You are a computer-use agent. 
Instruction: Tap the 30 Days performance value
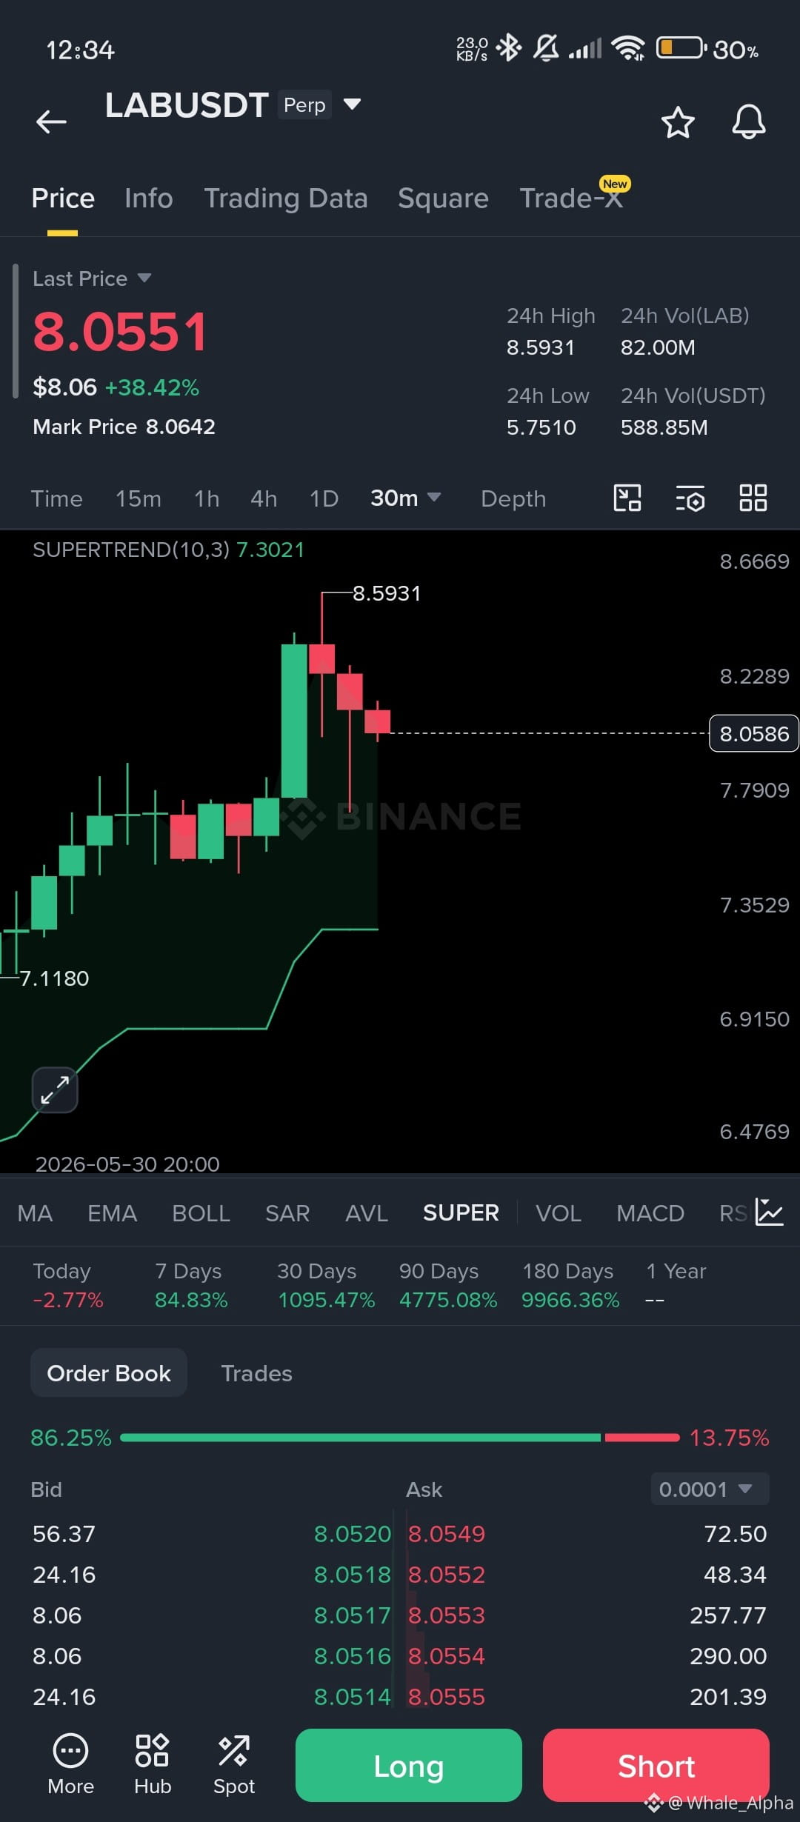coord(326,1300)
